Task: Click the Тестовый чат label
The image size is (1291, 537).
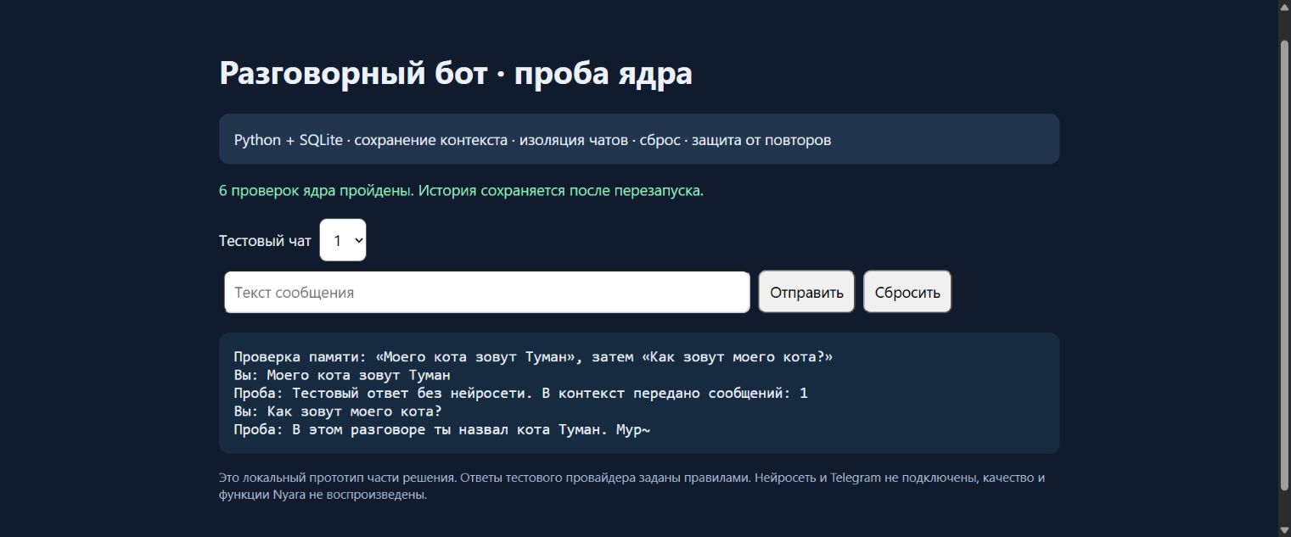Action: point(265,241)
